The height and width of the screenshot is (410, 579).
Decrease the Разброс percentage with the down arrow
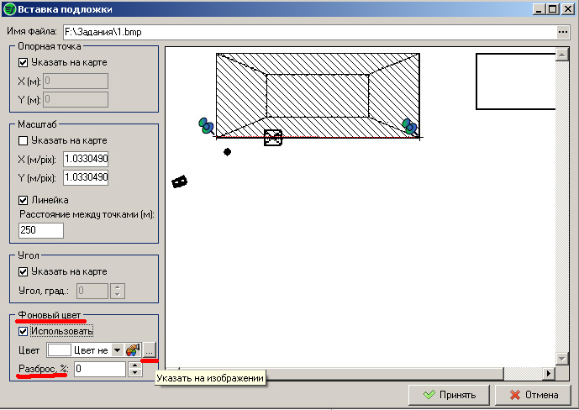134,372
